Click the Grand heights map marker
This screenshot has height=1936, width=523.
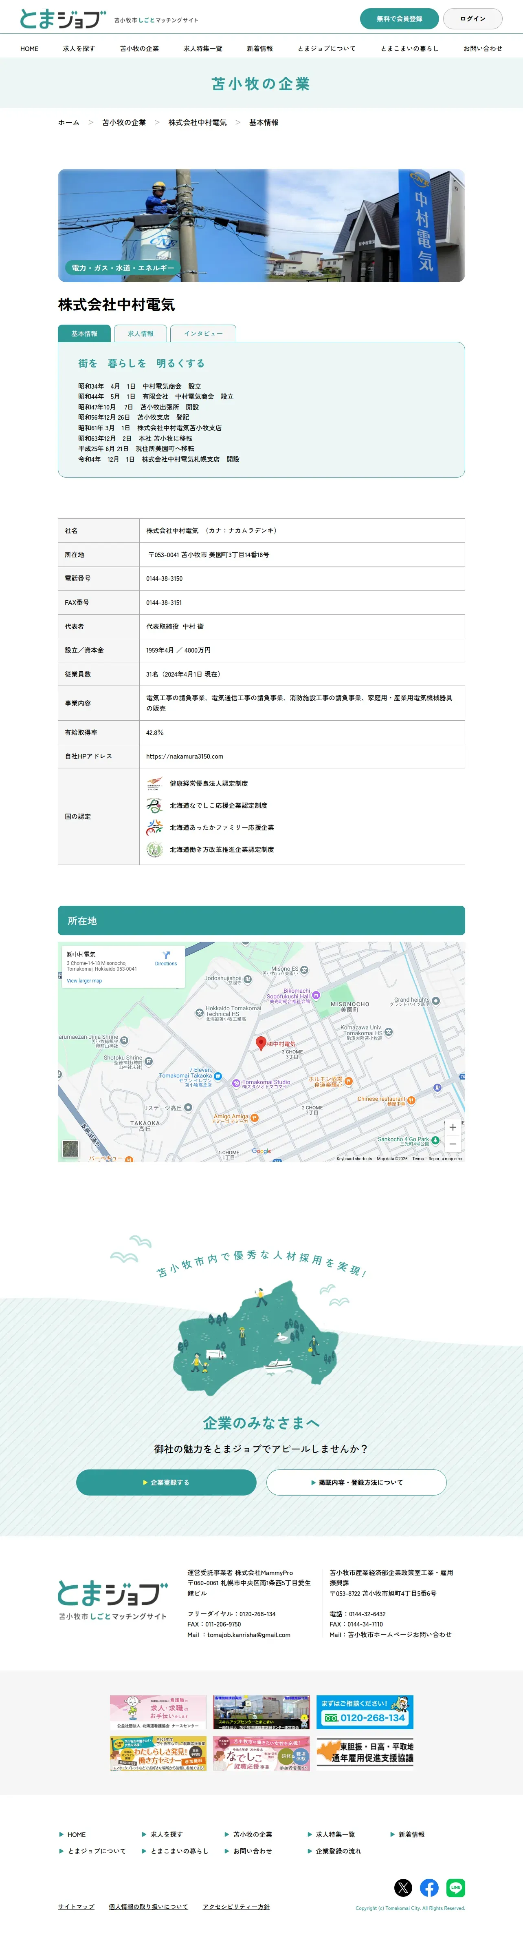click(436, 1001)
